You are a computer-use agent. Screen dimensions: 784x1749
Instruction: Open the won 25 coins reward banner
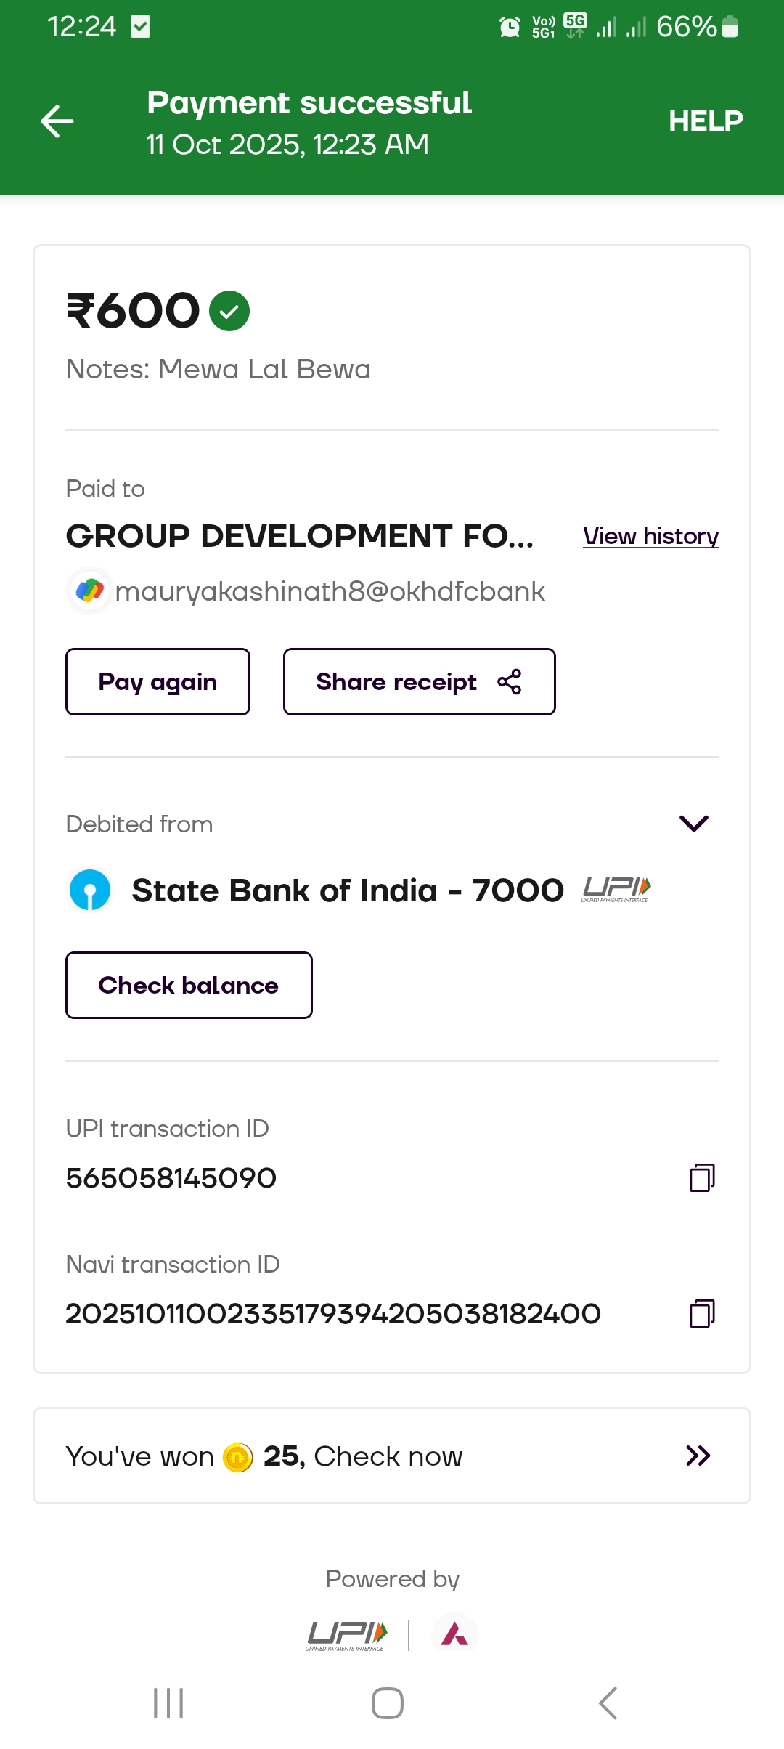pyautogui.click(x=392, y=1456)
